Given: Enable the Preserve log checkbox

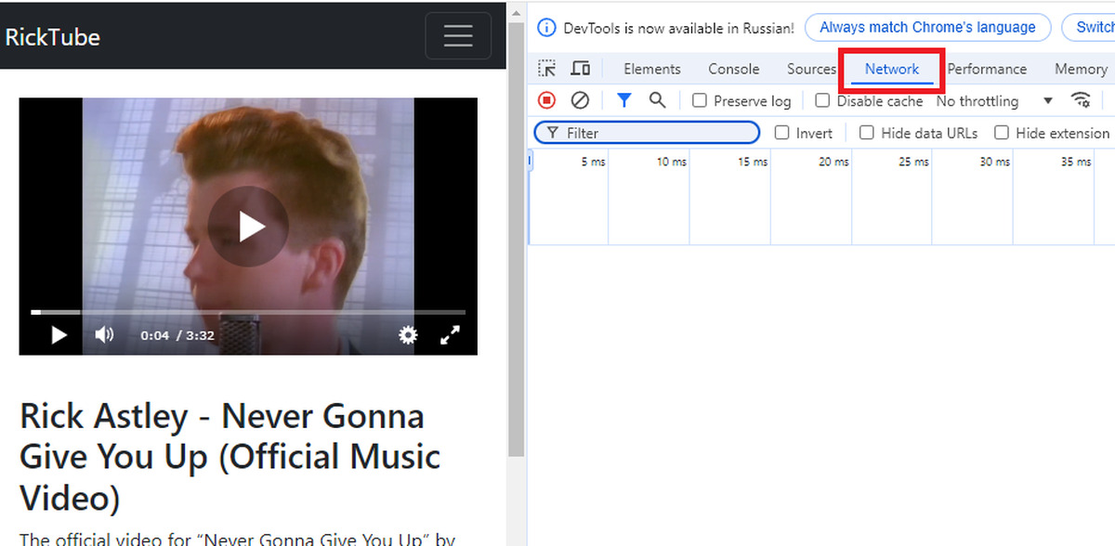Looking at the screenshot, I should pos(700,100).
